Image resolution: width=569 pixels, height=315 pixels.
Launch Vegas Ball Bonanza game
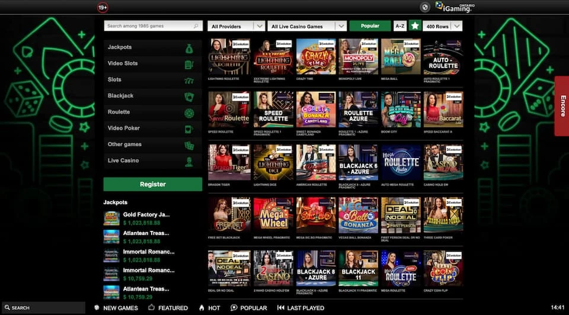pyautogui.click(x=359, y=216)
